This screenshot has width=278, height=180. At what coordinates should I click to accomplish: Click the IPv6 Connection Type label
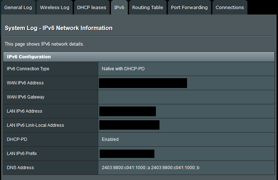pos(28,69)
